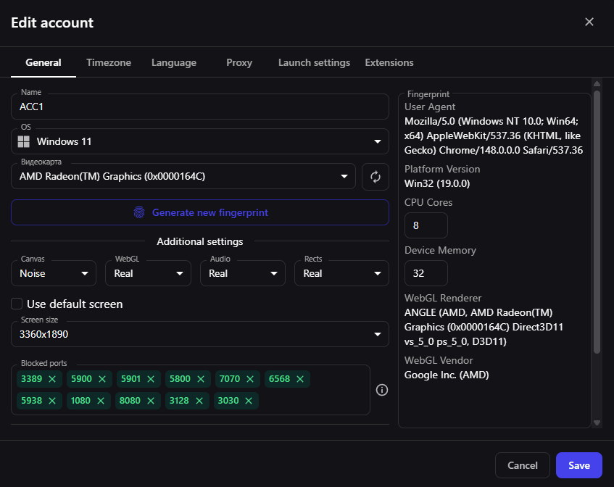The height and width of the screenshot is (487, 614).
Task: Open the blocked ports info icon
Action: point(382,390)
